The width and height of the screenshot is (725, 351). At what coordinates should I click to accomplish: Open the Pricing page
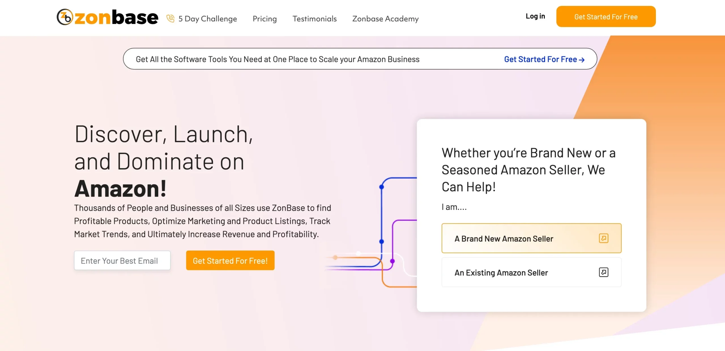[264, 19]
